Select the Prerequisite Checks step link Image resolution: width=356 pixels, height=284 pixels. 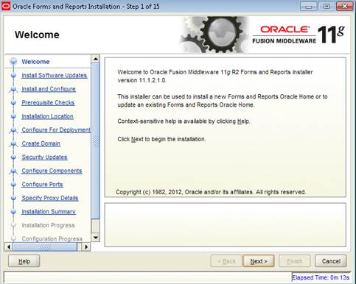pyautogui.click(x=48, y=102)
